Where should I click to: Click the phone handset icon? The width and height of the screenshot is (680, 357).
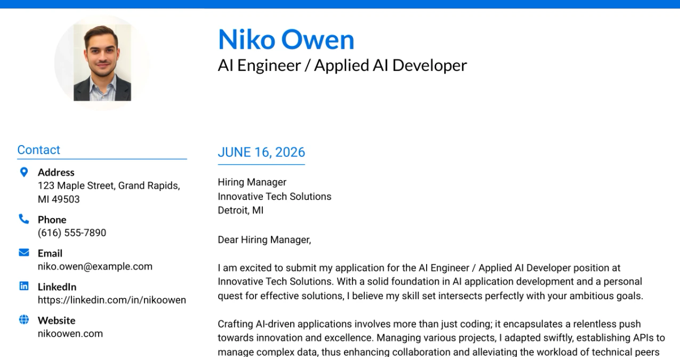click(24, 219)
